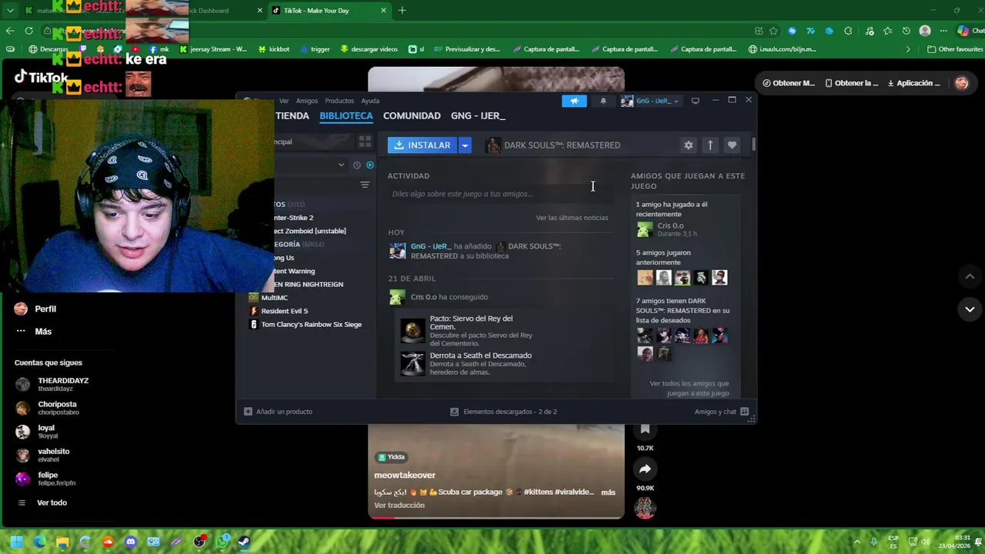Add Dark Souls Remastered to favorites heart

tap(732, 145)
